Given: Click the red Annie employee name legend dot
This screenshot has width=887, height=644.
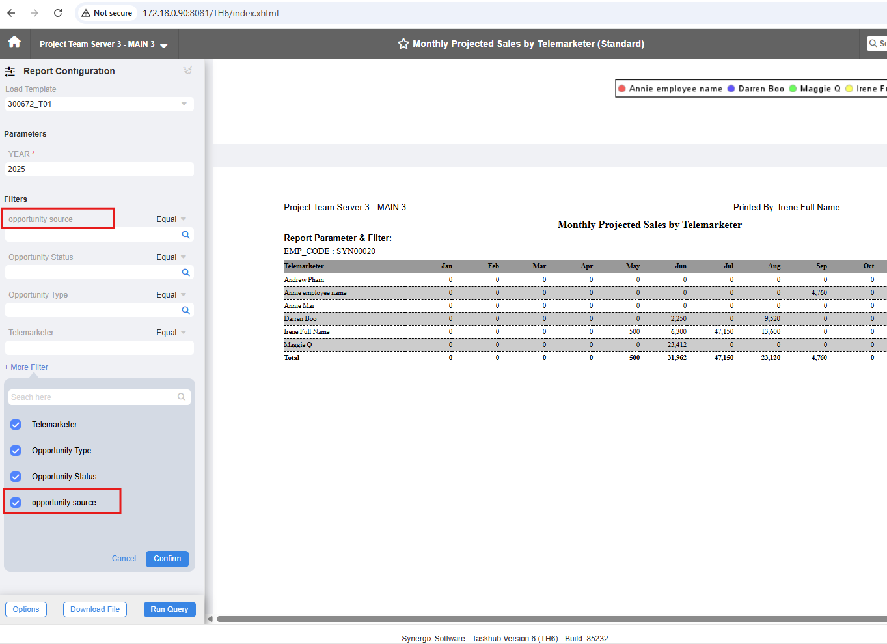Looking at the screenshot, I should tap(622, 89).
